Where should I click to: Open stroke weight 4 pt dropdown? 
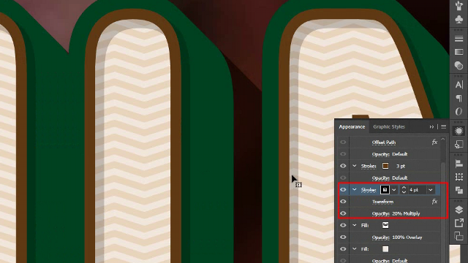click(x=431, y=190)
